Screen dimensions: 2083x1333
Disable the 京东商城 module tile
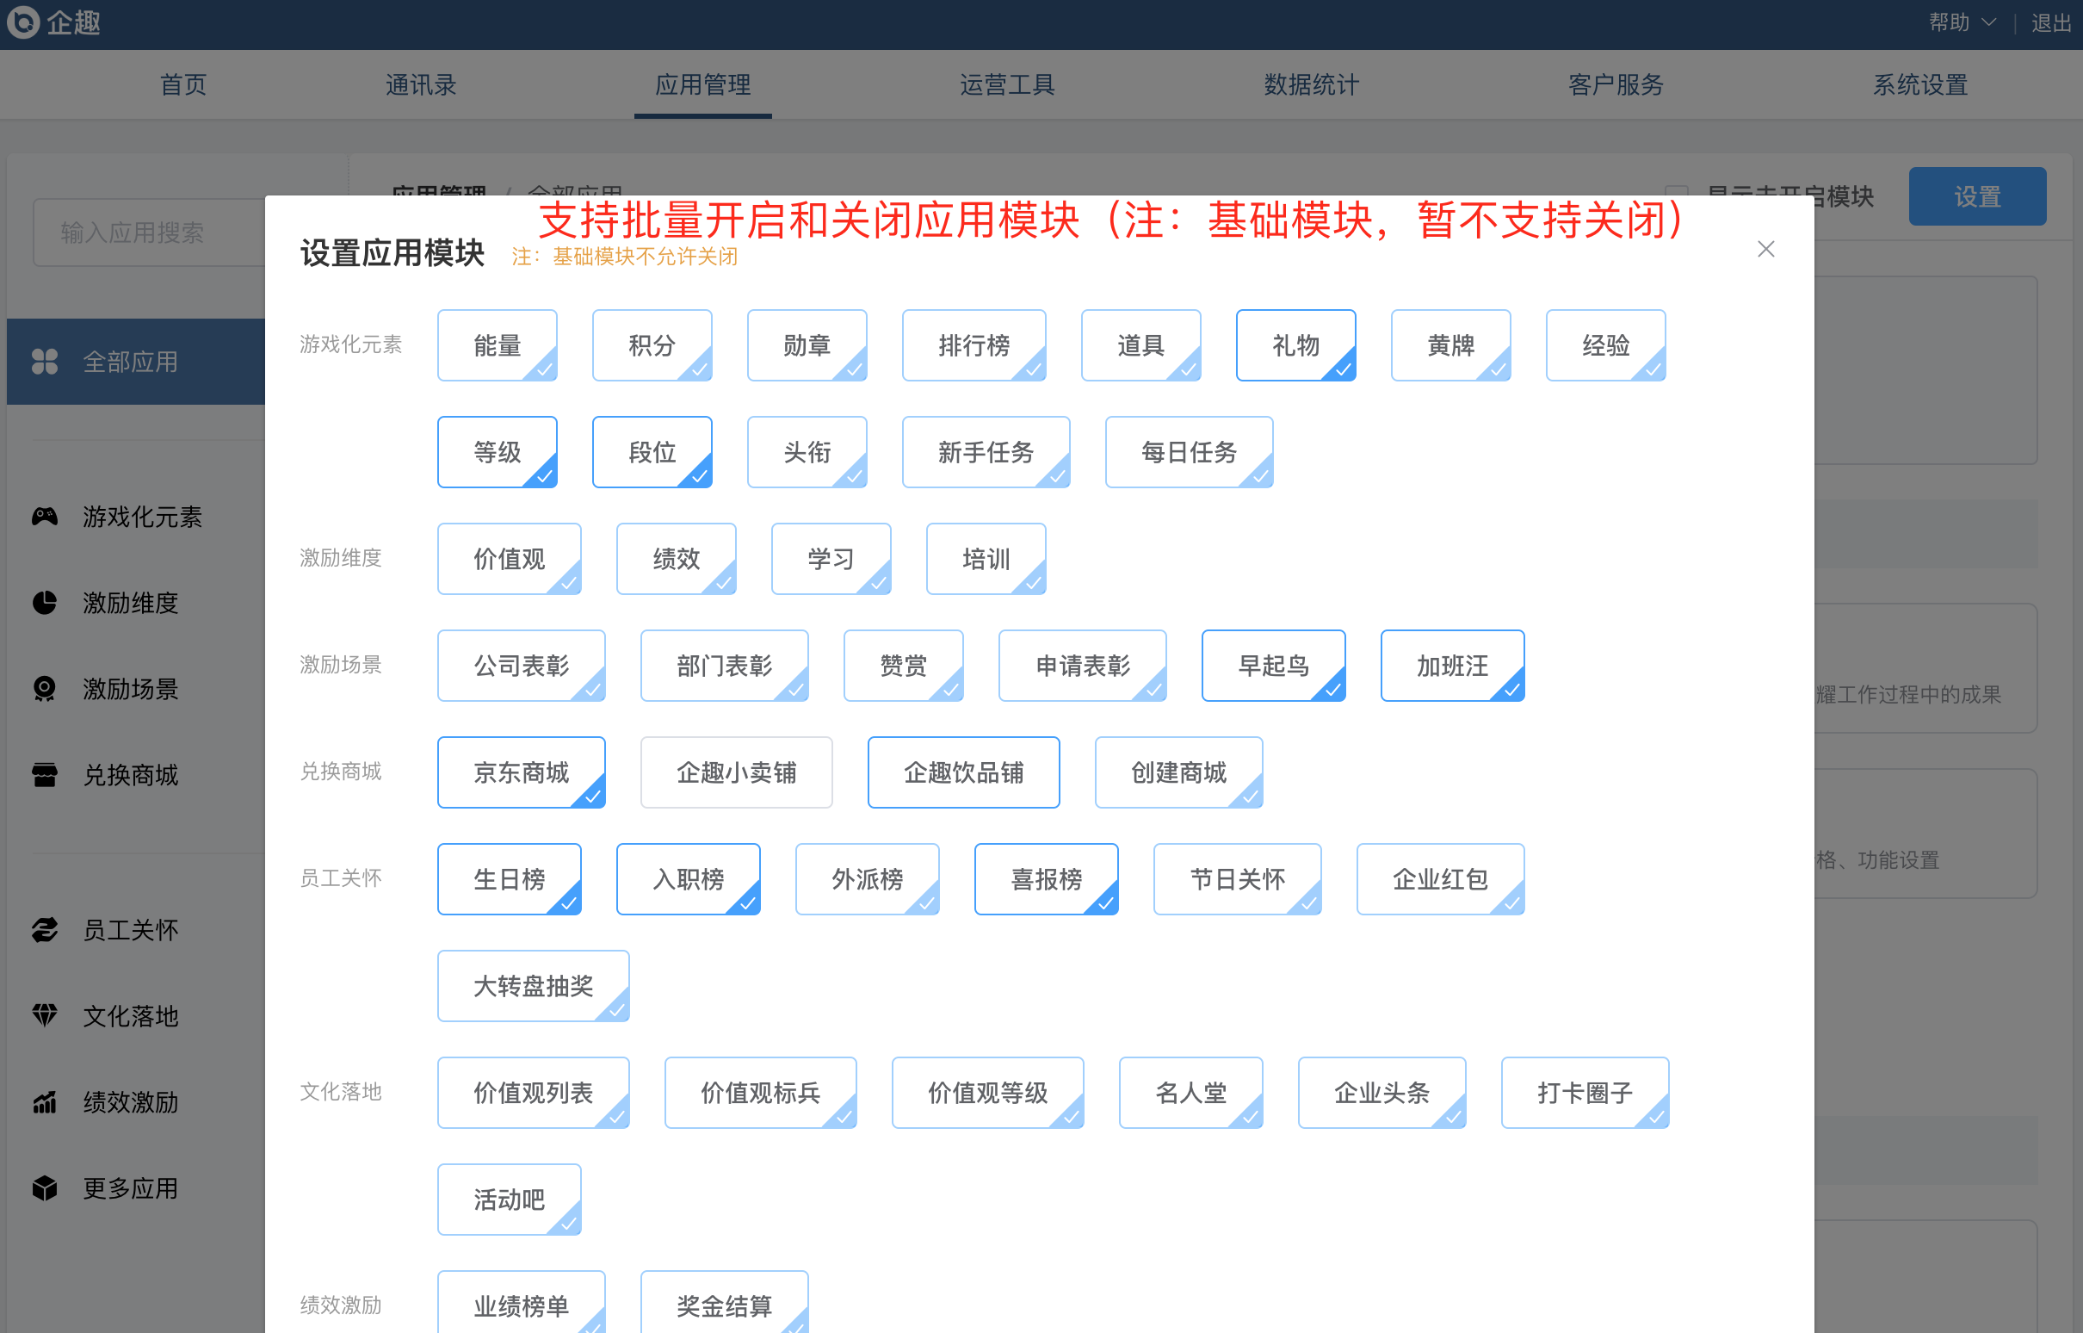pos(521,772)
